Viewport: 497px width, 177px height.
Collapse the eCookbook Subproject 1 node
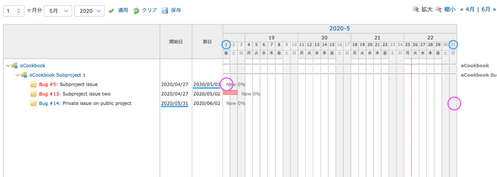pyautogui.click(x=17, y=75)
